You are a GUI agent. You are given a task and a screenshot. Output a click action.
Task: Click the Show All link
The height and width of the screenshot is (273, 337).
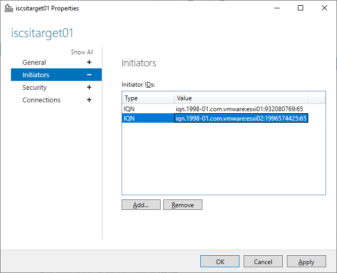point(82,52)
